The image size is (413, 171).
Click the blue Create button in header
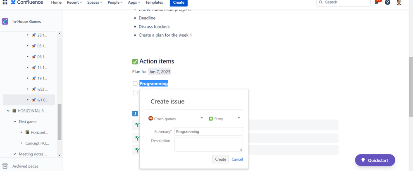(179, 2)
